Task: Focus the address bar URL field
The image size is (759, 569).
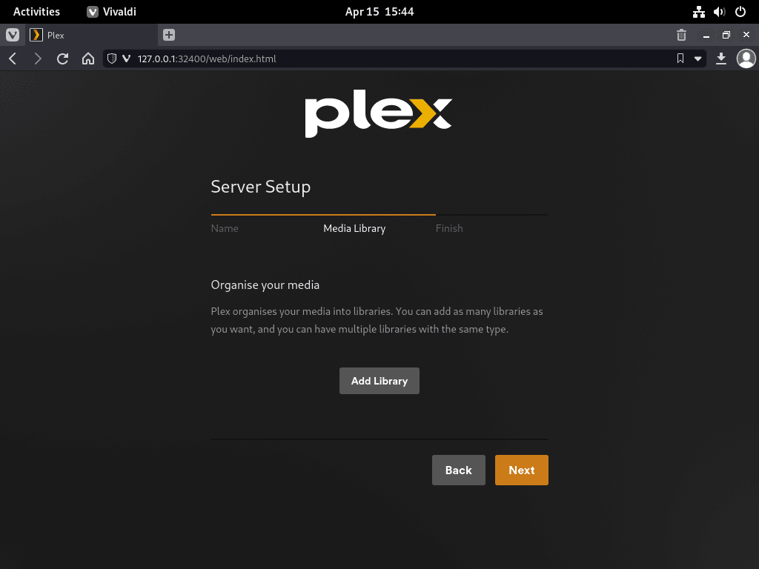Action: tap(402, 59)
